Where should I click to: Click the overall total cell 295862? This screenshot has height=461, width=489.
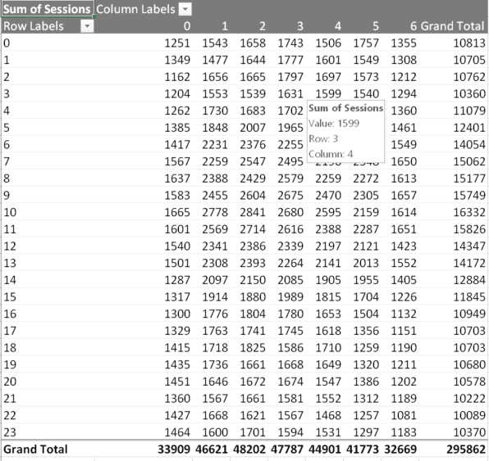tap(466, 450)
